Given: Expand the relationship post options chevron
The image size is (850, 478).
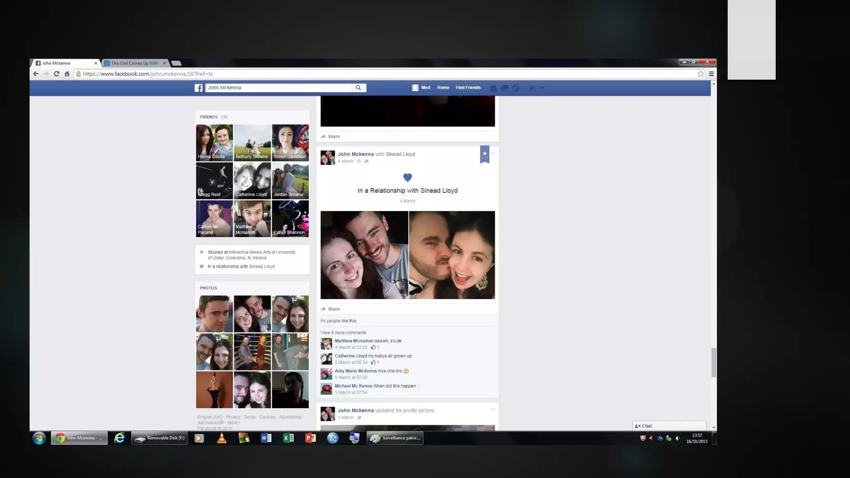Looking at the screenshot, I should [x=493, y=153].
